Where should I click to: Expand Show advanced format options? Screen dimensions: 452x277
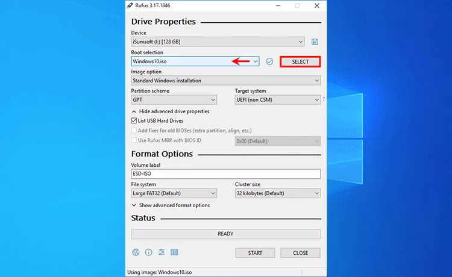[171, 205]
